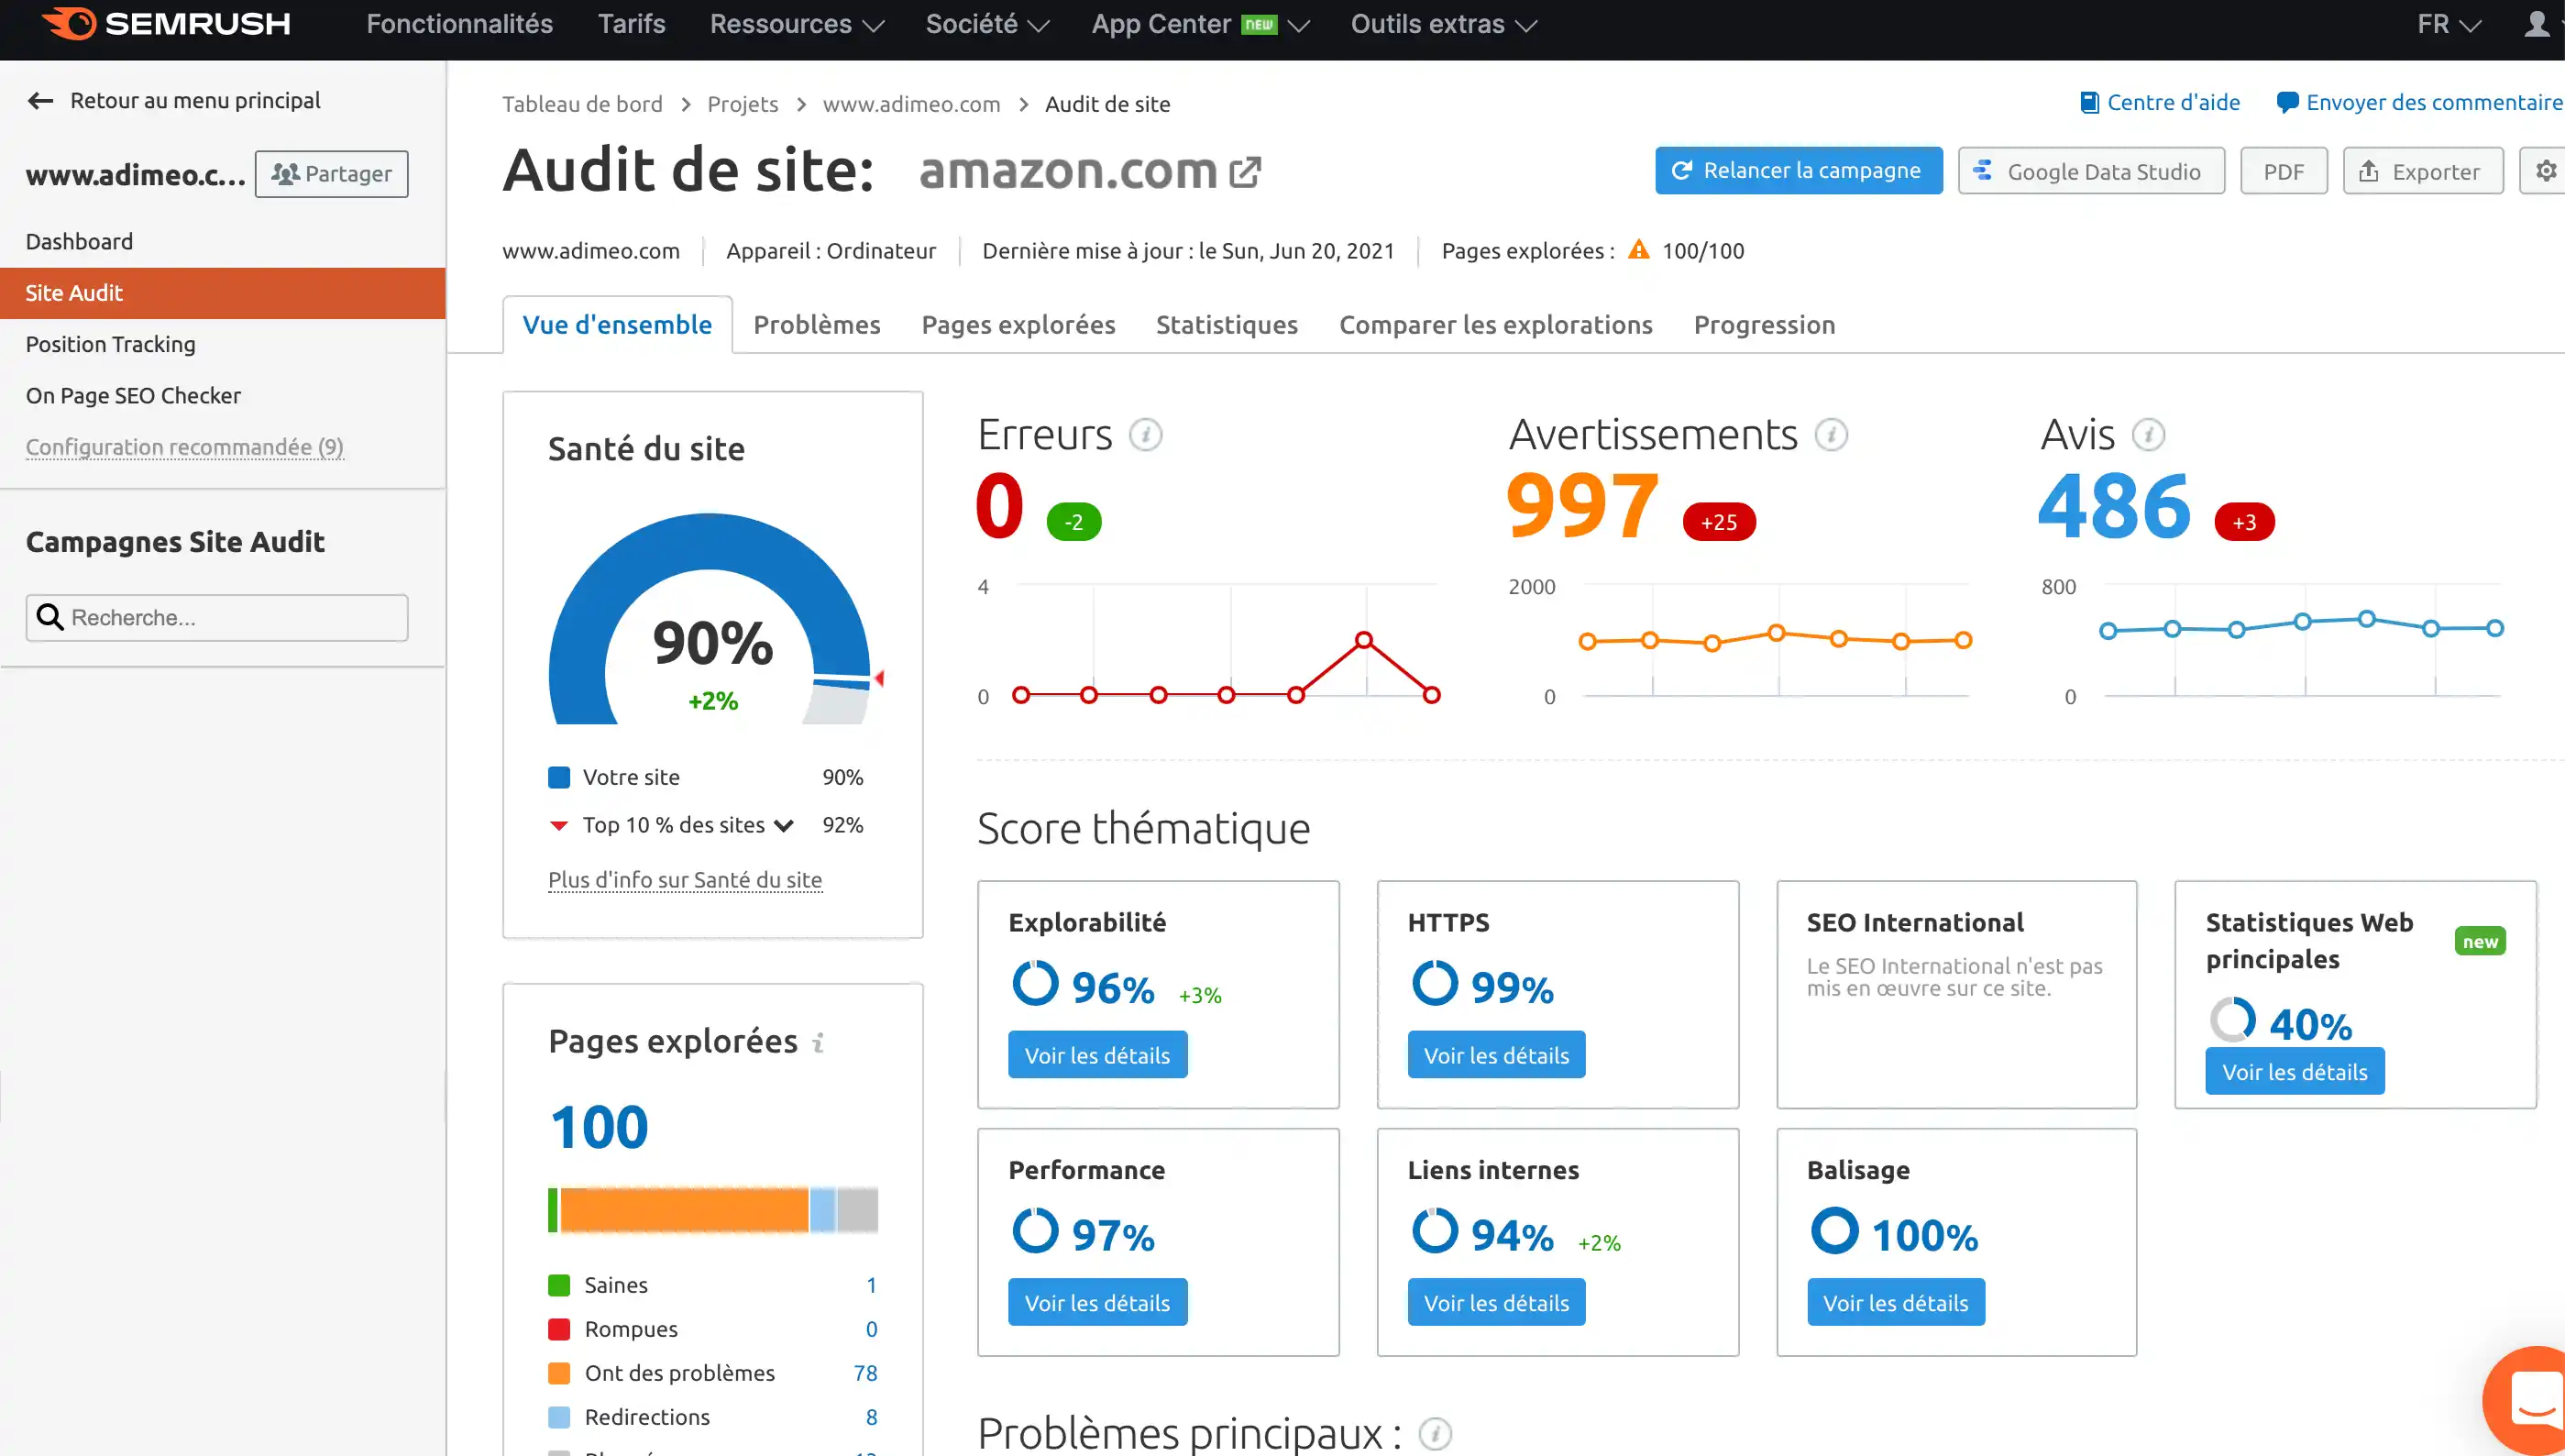Open Configuration recommandée (9) link
2565x1456 pixels.
pos(185,447)
